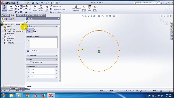Image resolution: width=174 pixels, height=98 pixels.
Task: Switch to the Office Products tab
Action: (x=39, y=15)
